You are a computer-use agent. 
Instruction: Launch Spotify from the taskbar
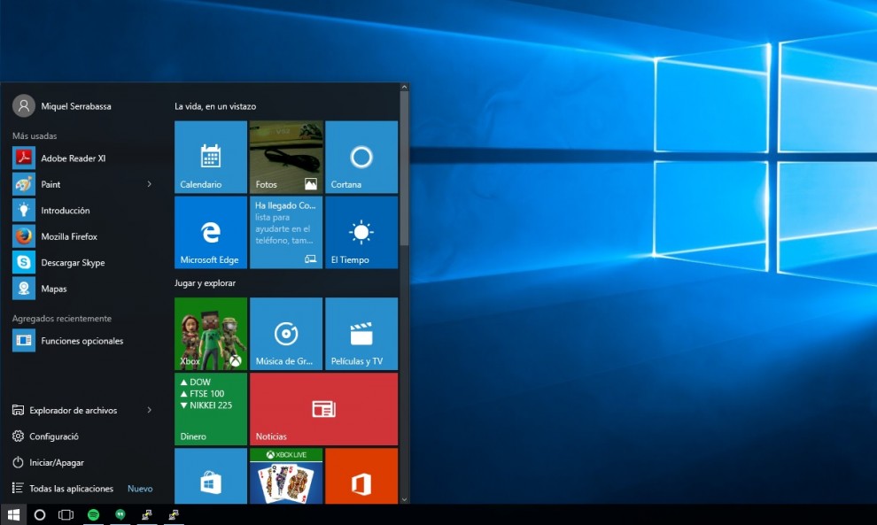click(x=93, y=514)
